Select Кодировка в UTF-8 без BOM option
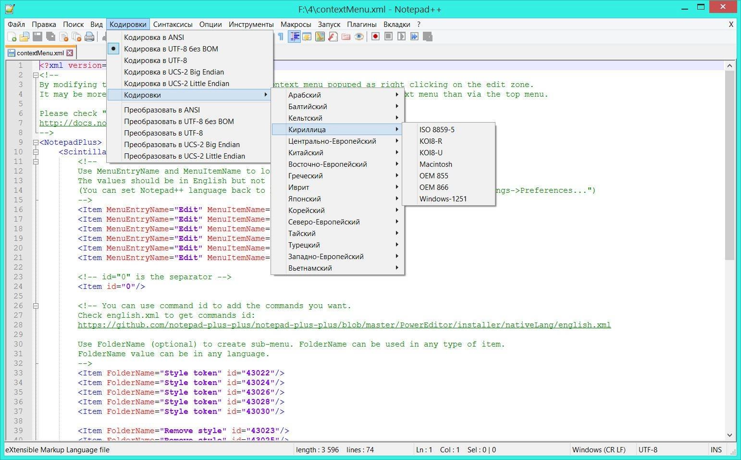741x460 pixels. pos(189,49)
